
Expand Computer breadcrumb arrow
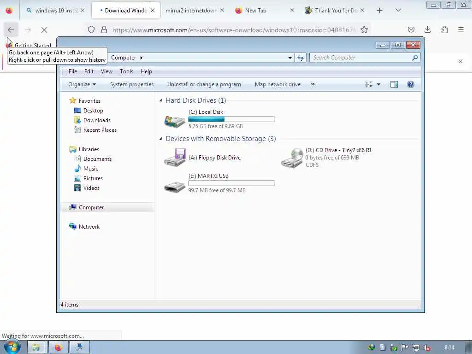coord(141,58)
